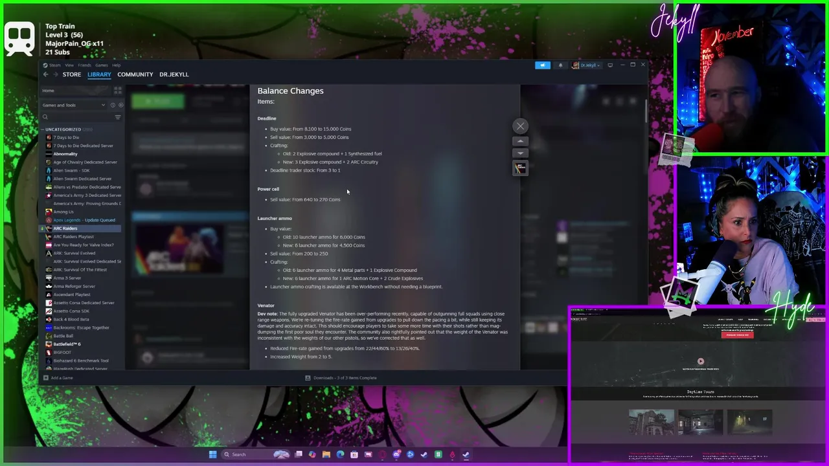Open File Explorer from the taskbar
Screen dimensions: 829x466
pyautogui.click(x=326, y=454)
